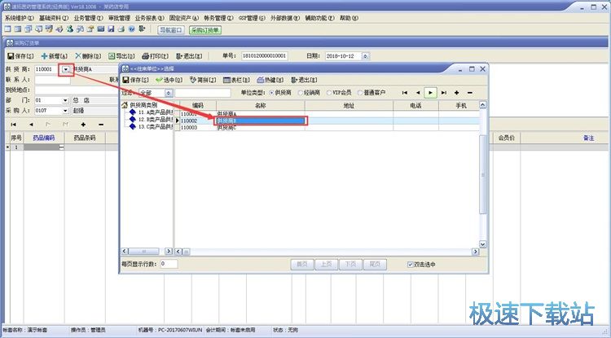Click the 下页 paging button

point(350,265)
